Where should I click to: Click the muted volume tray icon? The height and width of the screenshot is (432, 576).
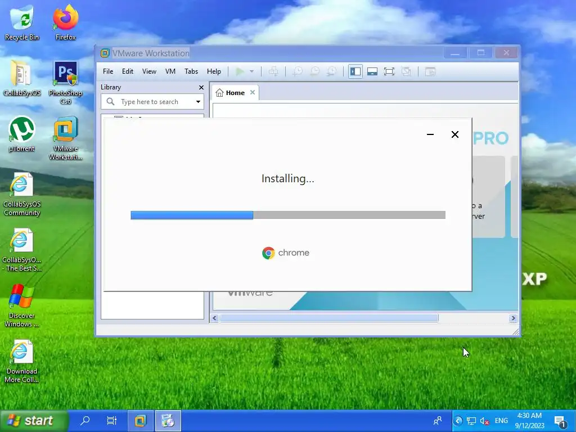[x=485, y=421]
